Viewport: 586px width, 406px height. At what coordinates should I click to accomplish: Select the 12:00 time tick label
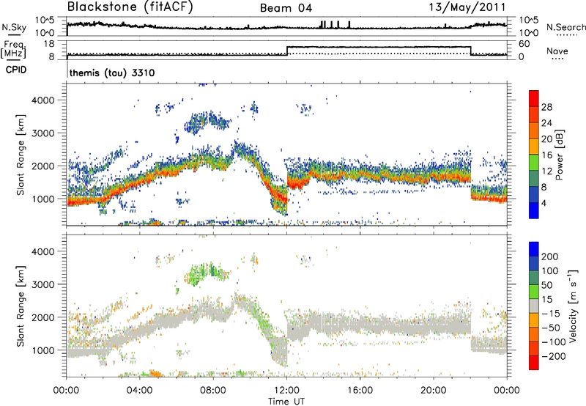286,391
